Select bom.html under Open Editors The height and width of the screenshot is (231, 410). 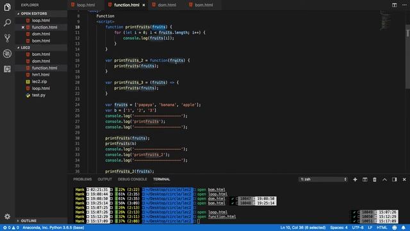[x=41, y=41]
